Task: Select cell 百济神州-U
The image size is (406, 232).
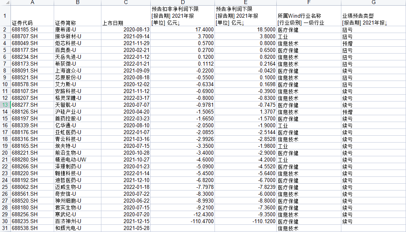Action: click(78, 221)
